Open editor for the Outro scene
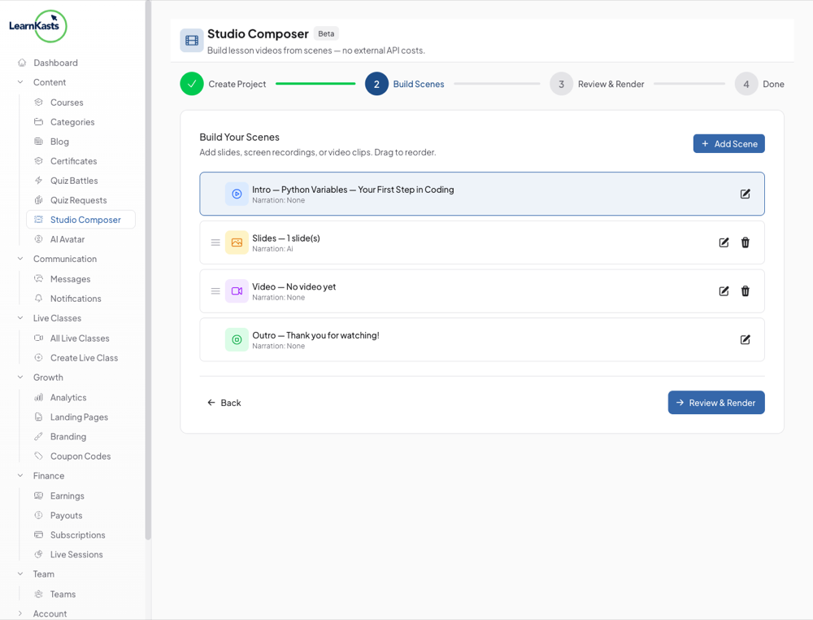The height and width of the screenshot is (620, 813). (745, 340)
